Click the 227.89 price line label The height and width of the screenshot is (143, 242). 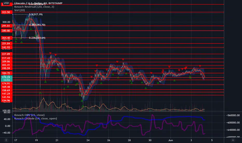[x=6, y=54]
